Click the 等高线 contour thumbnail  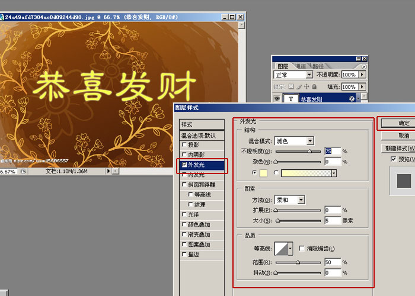[281, 249]
